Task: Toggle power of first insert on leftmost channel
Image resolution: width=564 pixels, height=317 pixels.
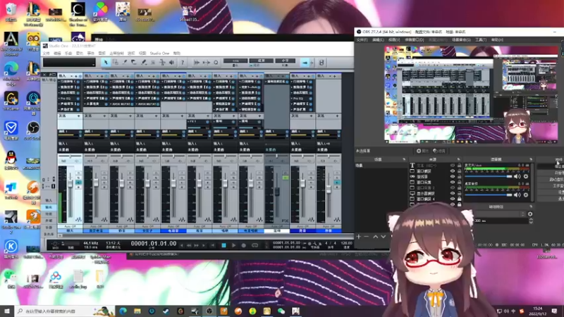Action: pos(78,82)
